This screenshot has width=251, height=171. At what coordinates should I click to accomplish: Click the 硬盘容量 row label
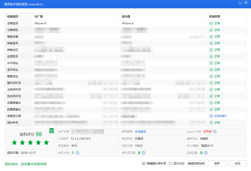13,37
